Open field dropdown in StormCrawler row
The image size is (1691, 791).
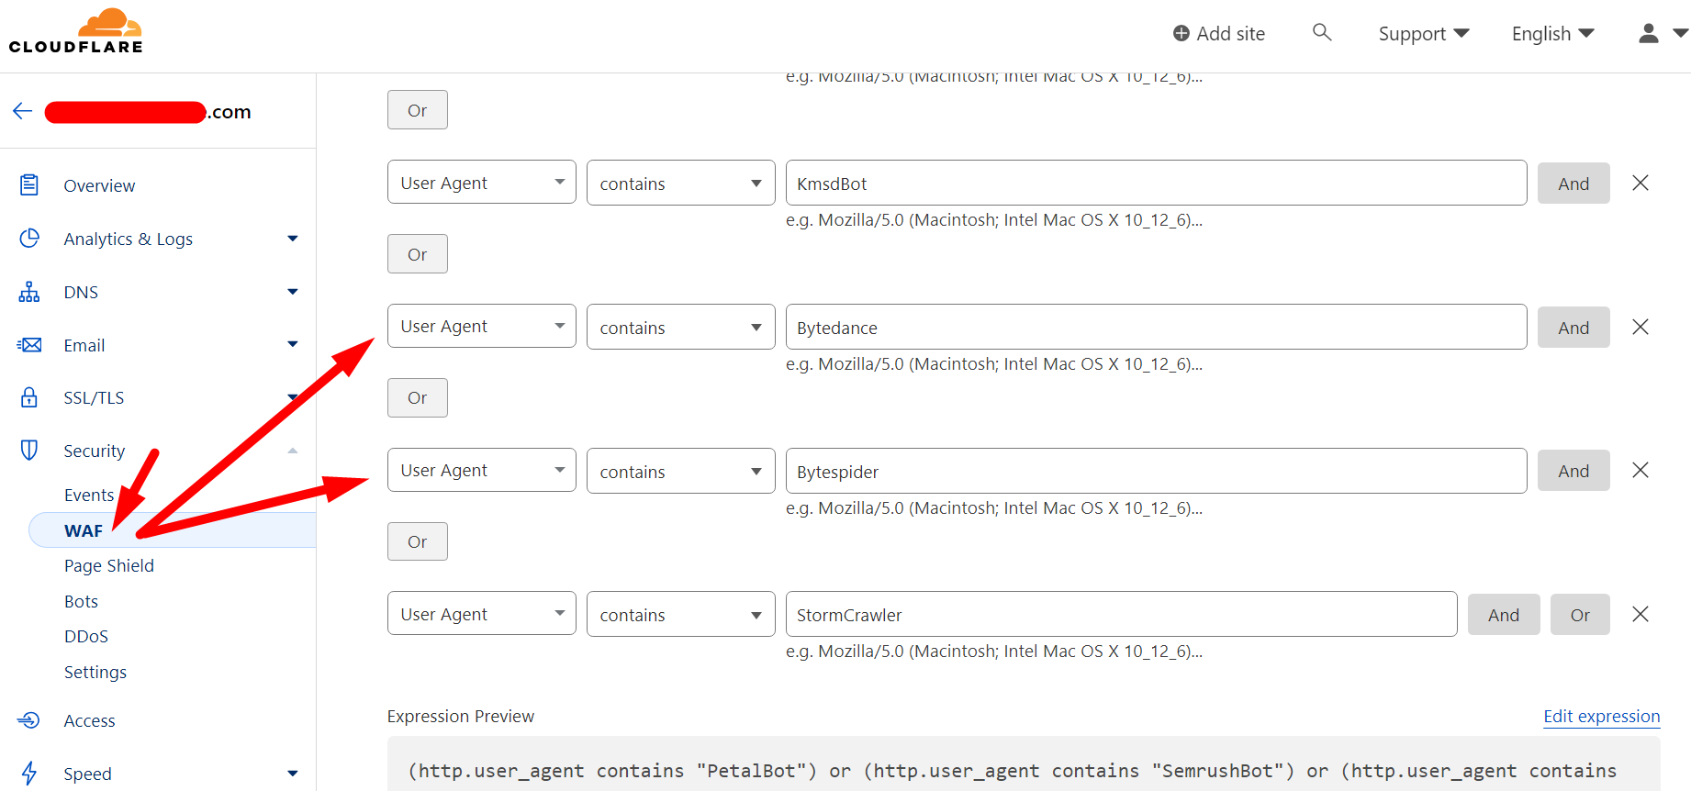(482, 613)
